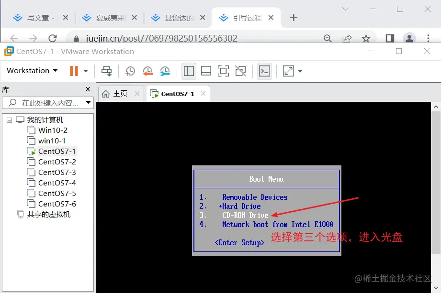Click the VM console scrollbar up arrow
Screen dimensions: 441x293
coord(436,107)
